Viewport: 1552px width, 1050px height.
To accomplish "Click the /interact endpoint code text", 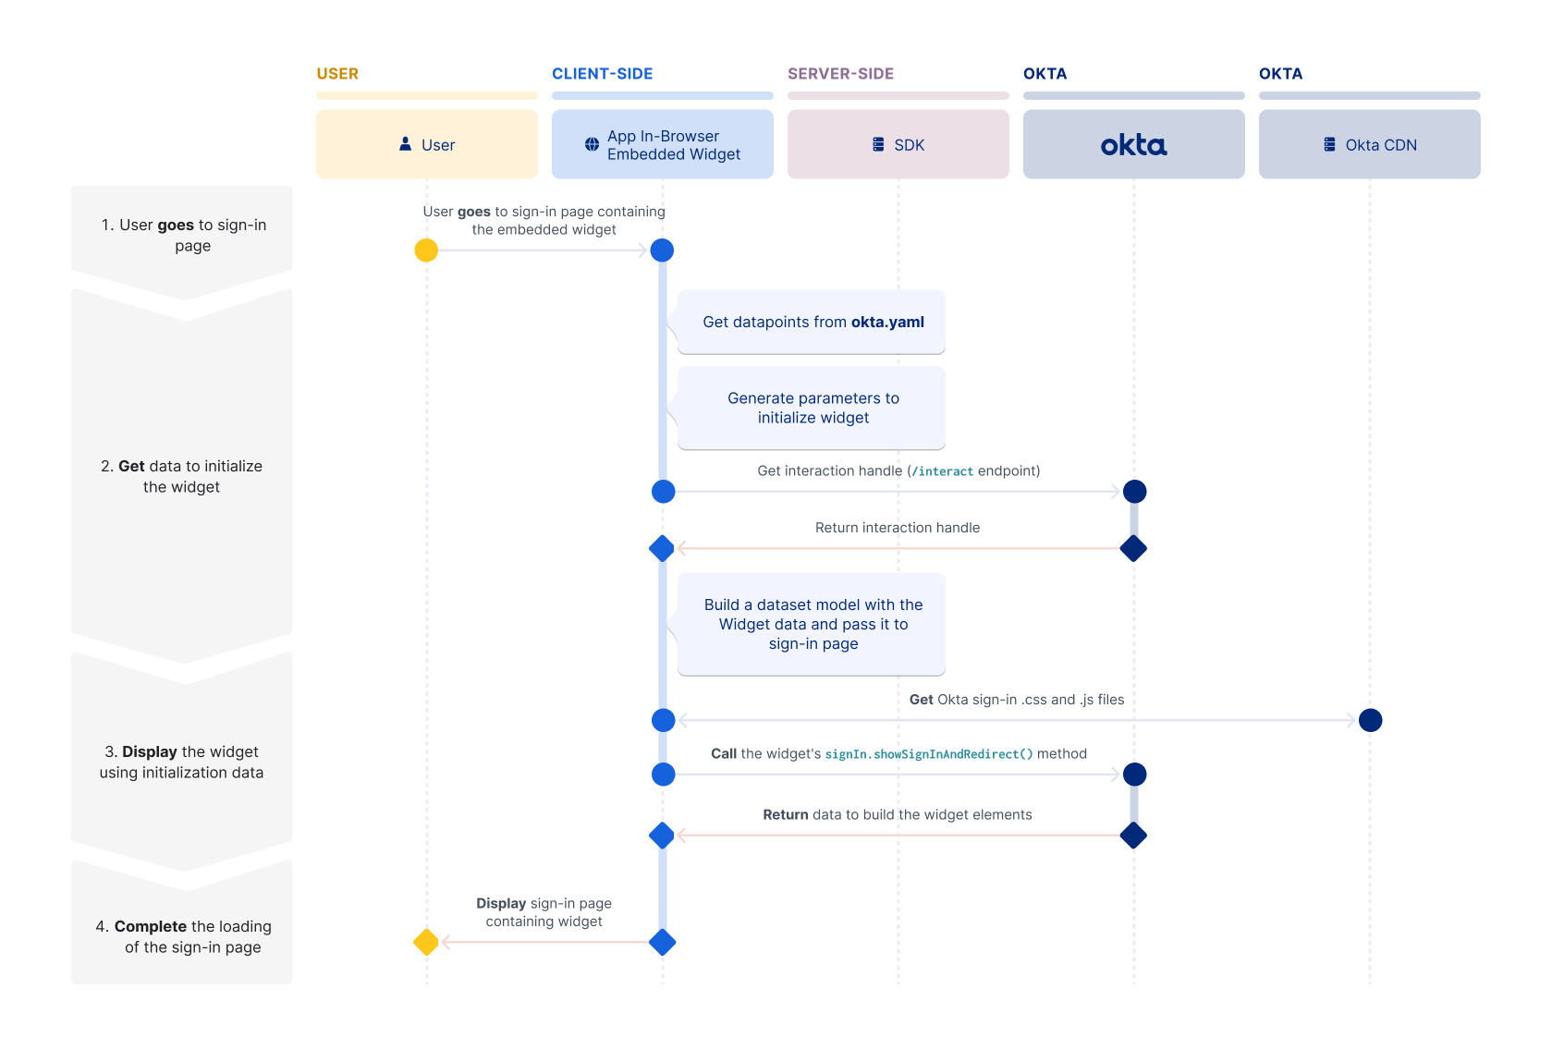I will coord(942,471).
